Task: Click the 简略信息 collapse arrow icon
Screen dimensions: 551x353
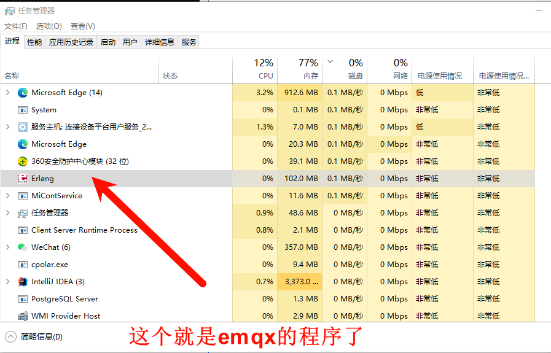Action: [x=10, y=337]
